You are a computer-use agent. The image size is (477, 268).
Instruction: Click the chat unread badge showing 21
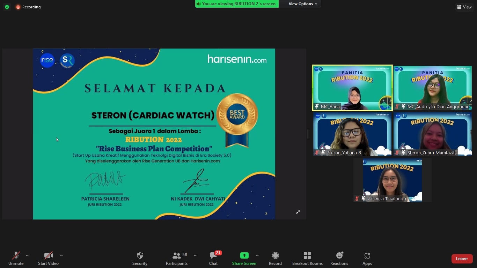(218, 253)
